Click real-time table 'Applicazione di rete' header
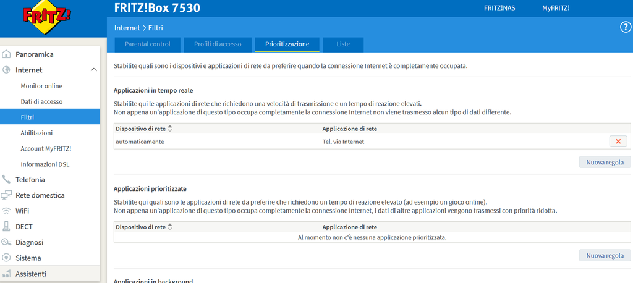The height and width of the screenshot is (283, 633). point(350,129)
